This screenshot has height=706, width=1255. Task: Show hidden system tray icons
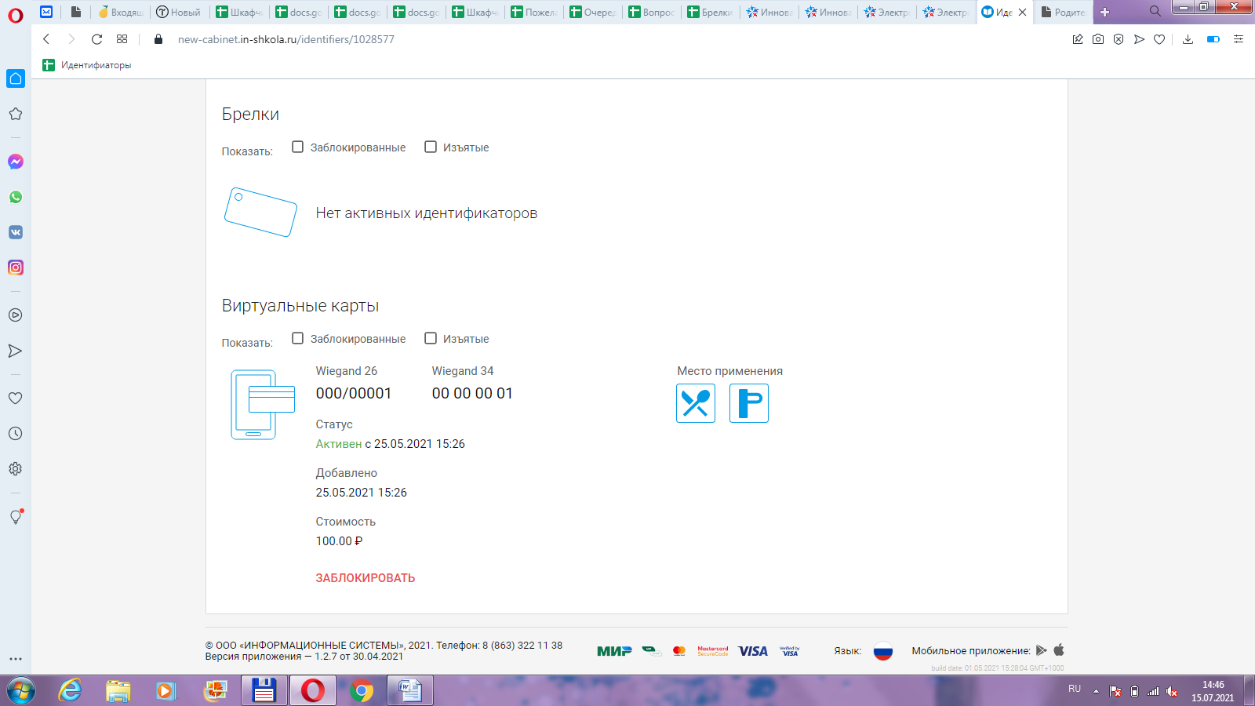click(x=1096, y=691)
